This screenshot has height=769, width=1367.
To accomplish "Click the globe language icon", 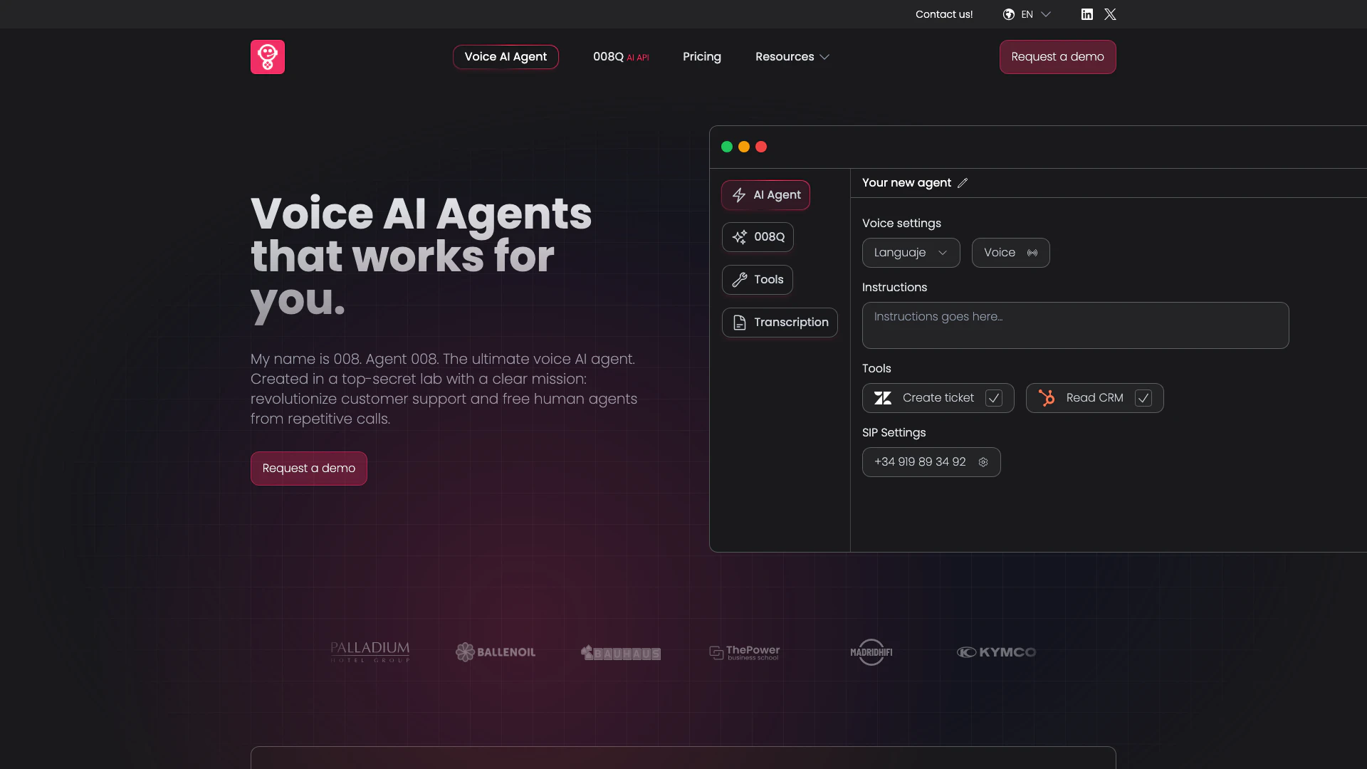I will tap(1009, 14).
